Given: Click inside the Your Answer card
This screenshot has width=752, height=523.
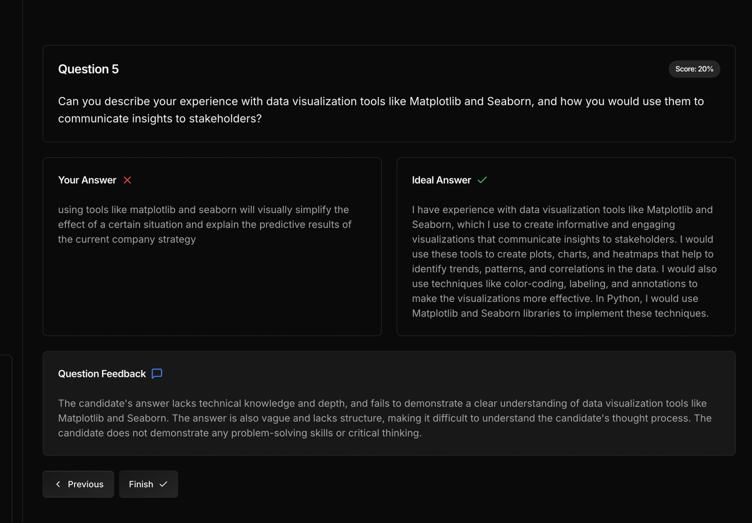Looking at the screenshot, I should 212,290.
